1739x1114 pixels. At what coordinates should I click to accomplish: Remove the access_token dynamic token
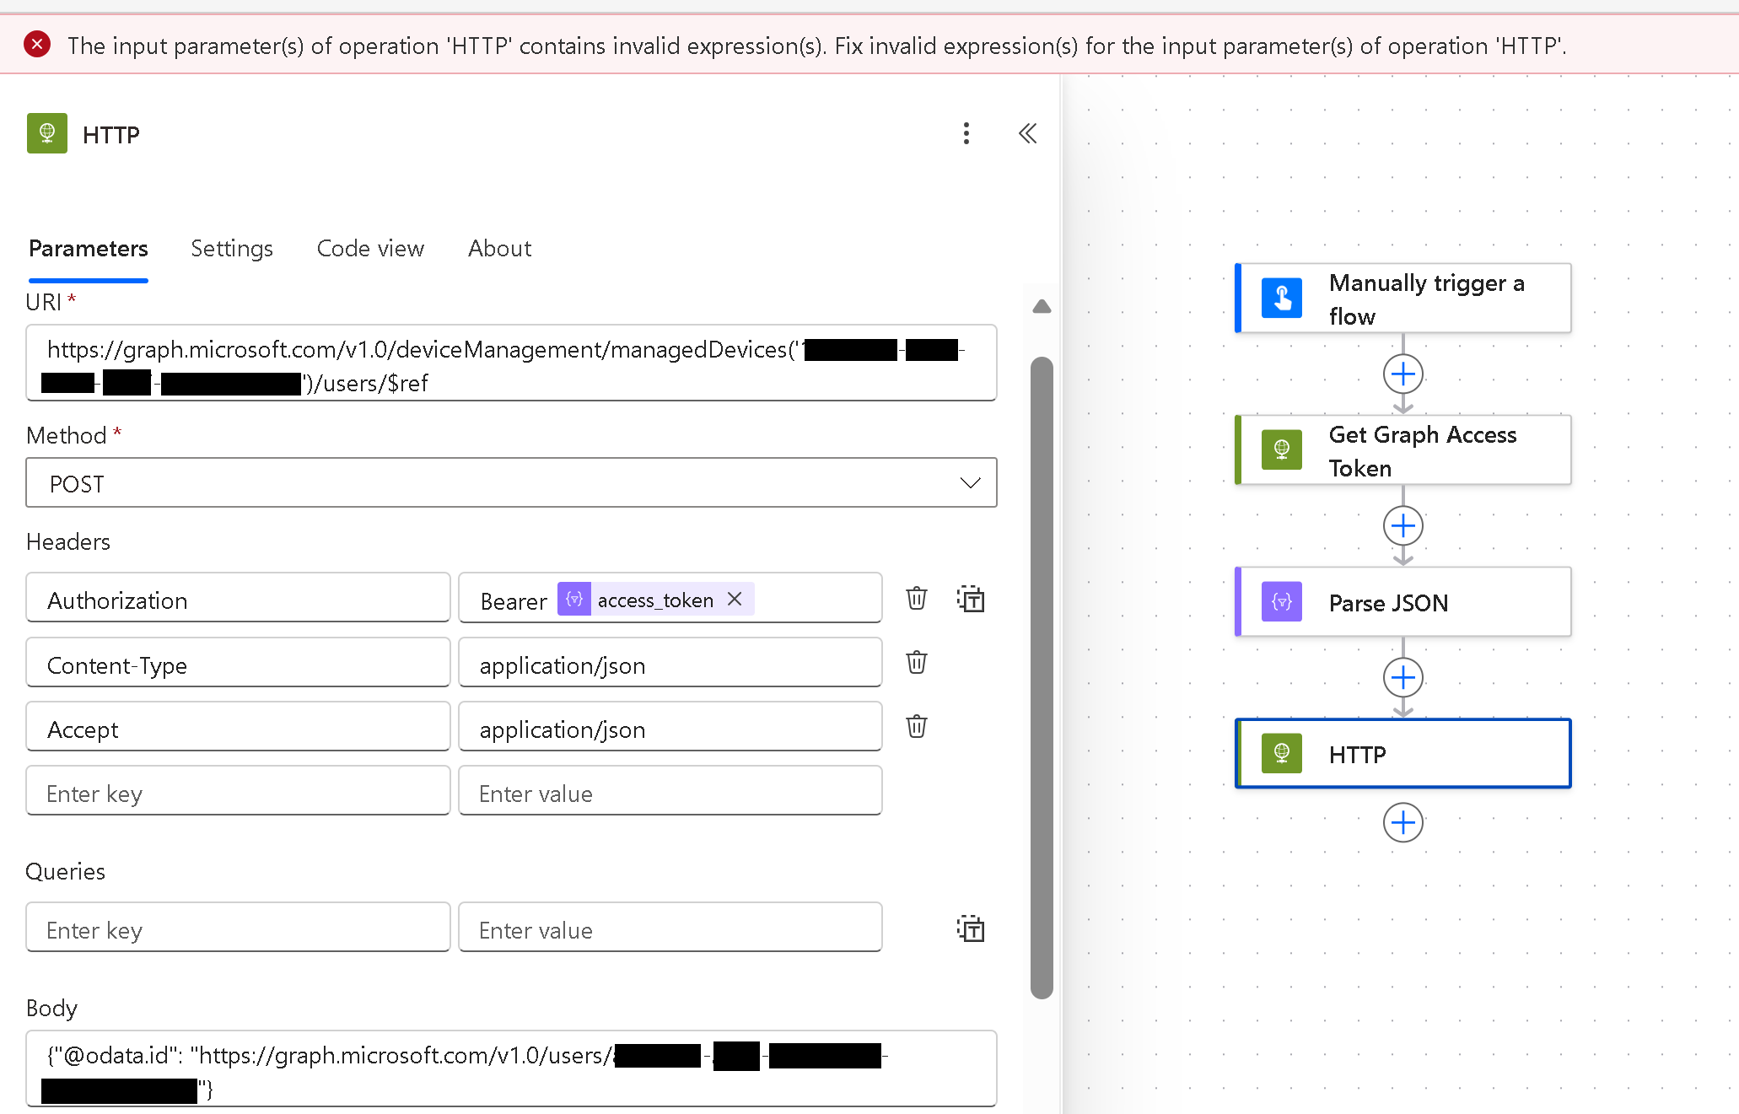[x=735, y=599]
